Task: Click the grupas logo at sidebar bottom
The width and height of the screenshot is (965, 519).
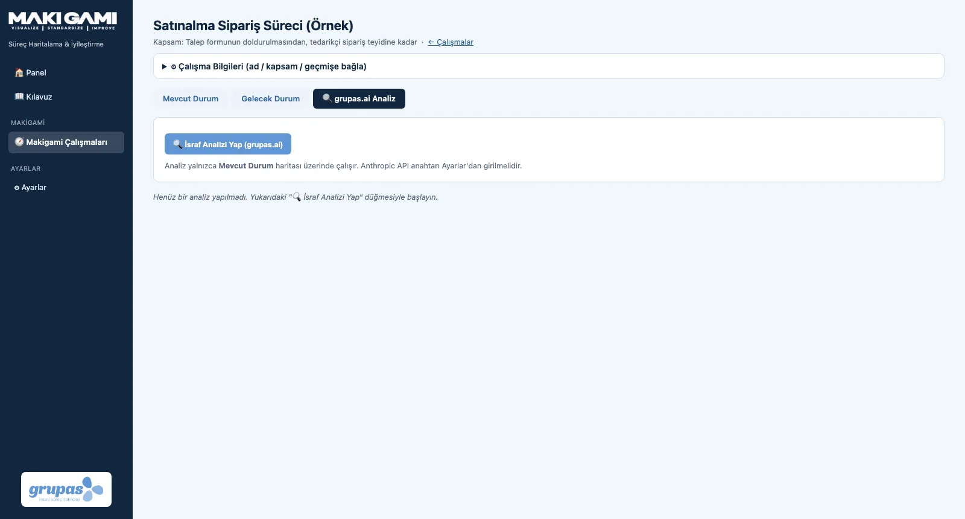Action: pyautogui.click(x=66, y=489)
